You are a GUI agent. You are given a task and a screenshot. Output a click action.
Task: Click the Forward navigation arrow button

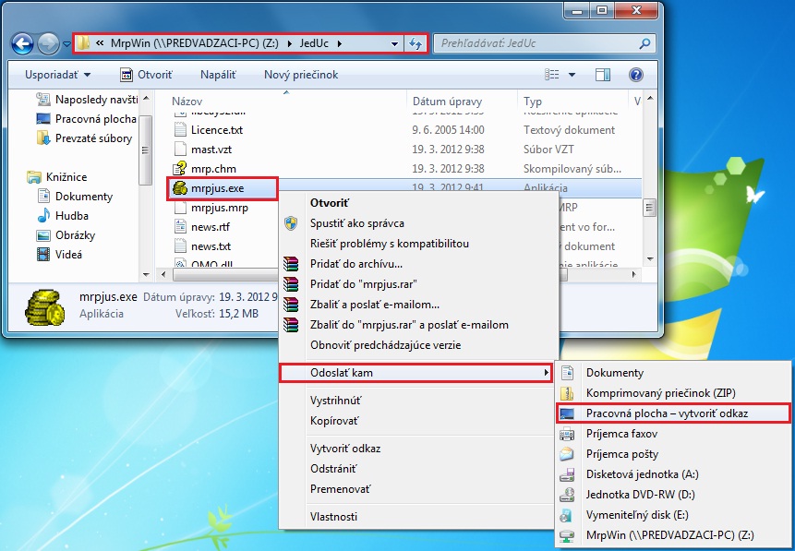click(x=49, y=44)
